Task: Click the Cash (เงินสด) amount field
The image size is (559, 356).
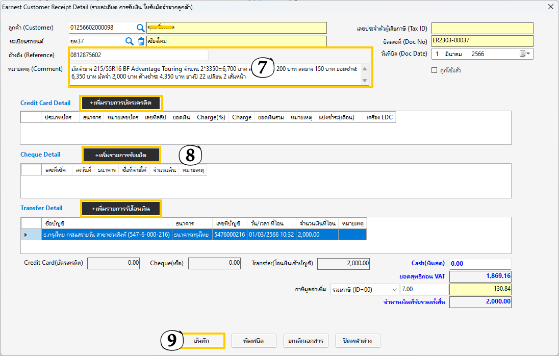Action: [479, 264]
